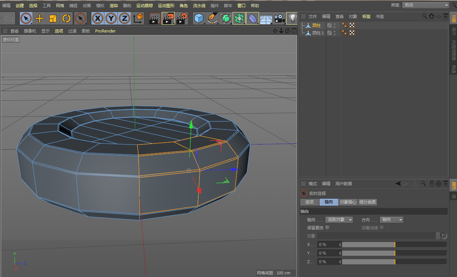Screen dimensions: 457x277
Task: Open the Edit Render Settings icon
Action: pos(182,18)
